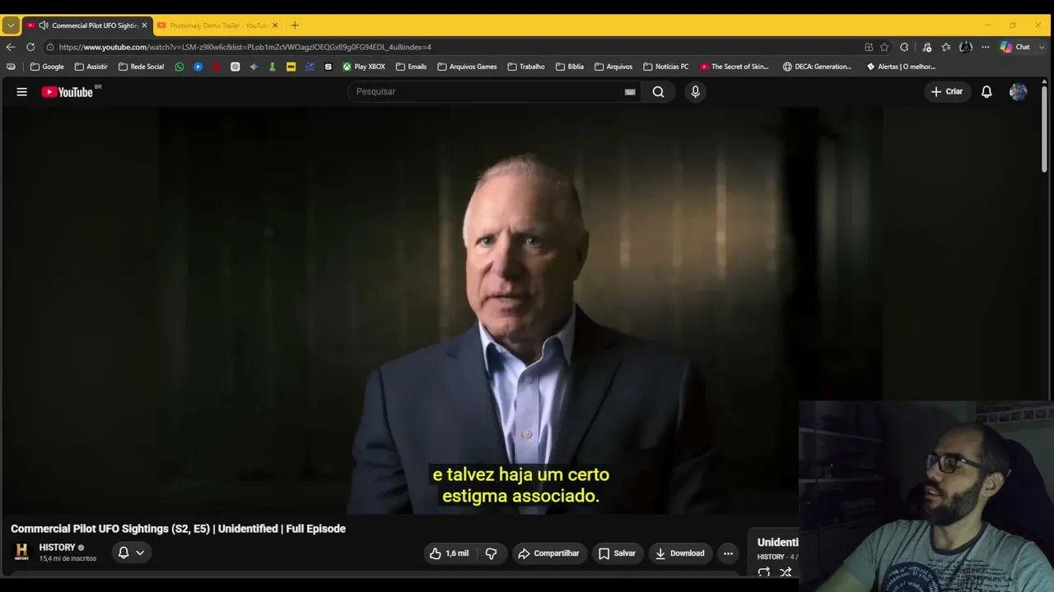Screen dimensions: 1054x592
Task: Open Alertas | O melhor bookmark
Action: pyautogui.click(x=901, y=67)
